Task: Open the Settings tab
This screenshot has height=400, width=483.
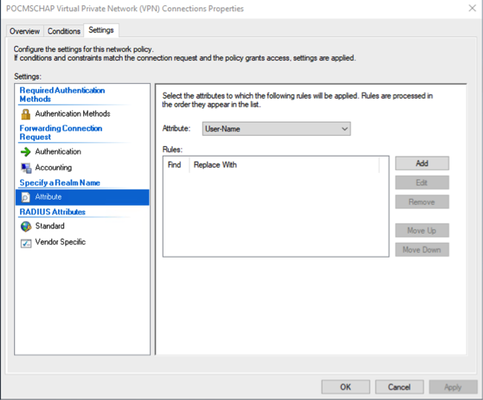Action: (x=101, y=30)
